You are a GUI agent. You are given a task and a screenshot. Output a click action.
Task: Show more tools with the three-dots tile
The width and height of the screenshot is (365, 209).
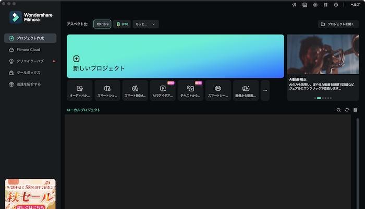(265, 90)
